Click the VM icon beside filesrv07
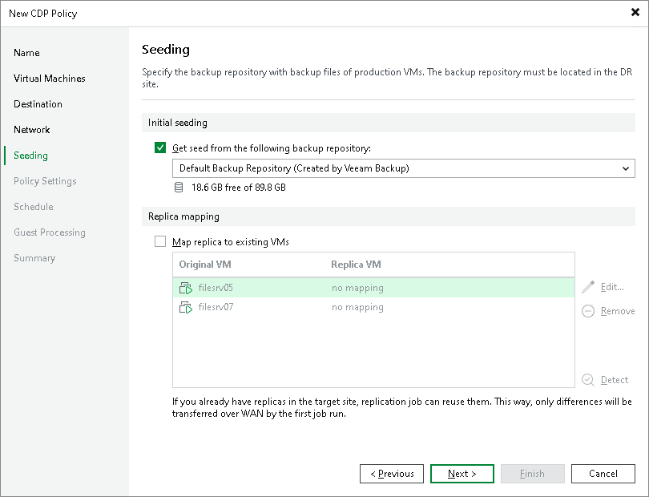Screen dimensions: 649x497 [x=185, y=307]
